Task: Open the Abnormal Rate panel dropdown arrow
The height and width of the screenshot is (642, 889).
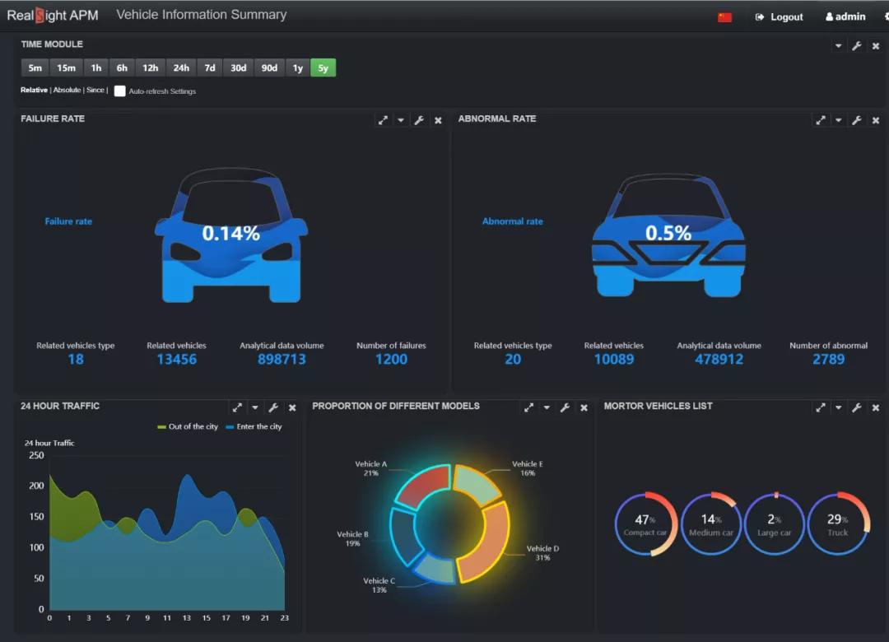Action: tap(839, 120)
